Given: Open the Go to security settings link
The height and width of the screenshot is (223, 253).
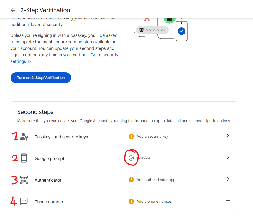Looking at the screenshot, I should (x=104, y=55).
